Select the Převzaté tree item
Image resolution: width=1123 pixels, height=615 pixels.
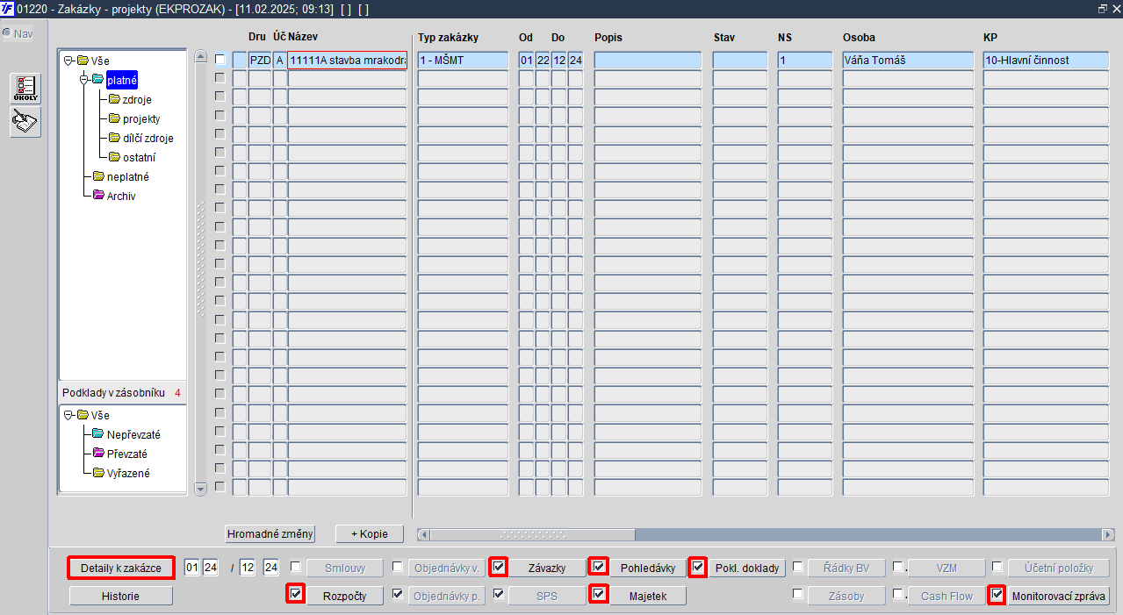[x=127, y=454]
